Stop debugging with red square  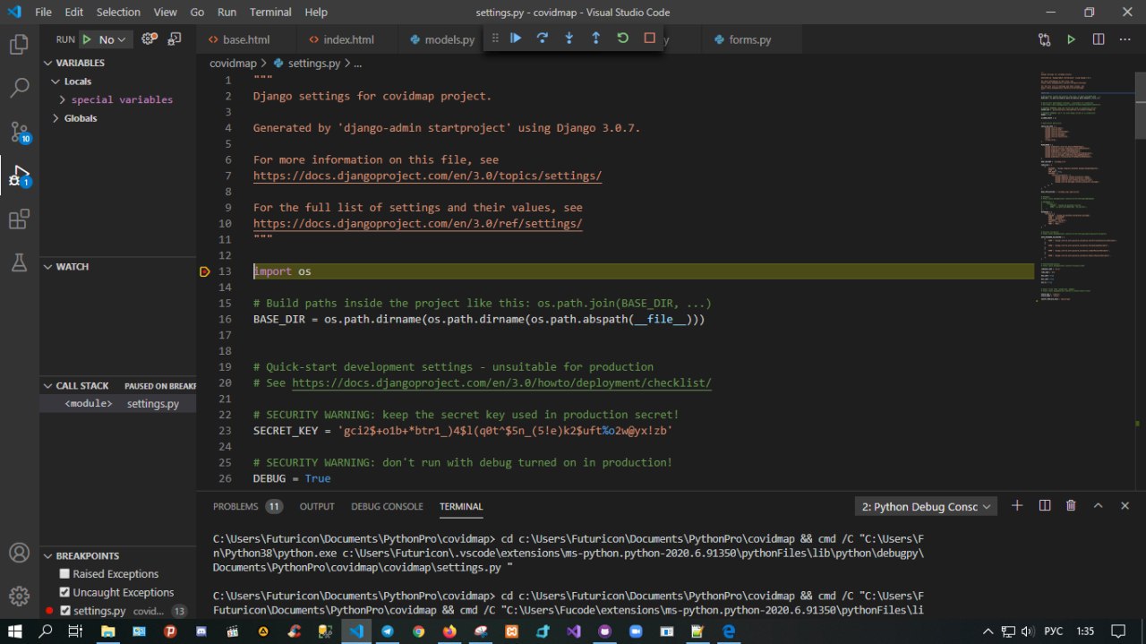tap(649, 39)
